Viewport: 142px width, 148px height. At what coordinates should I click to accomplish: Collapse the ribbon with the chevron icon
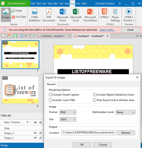coord(120,3)
